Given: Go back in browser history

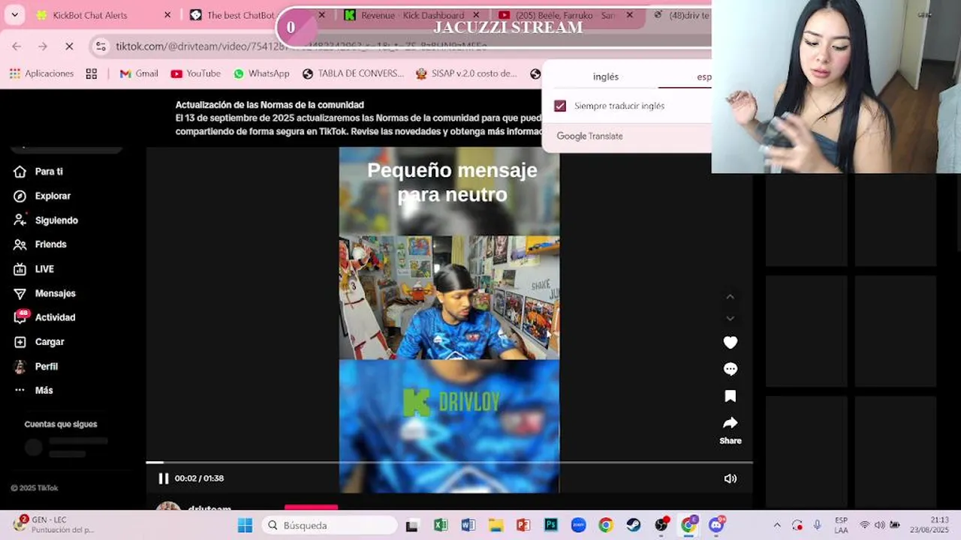Looking at the screenshot, I should tap(17, 46).
